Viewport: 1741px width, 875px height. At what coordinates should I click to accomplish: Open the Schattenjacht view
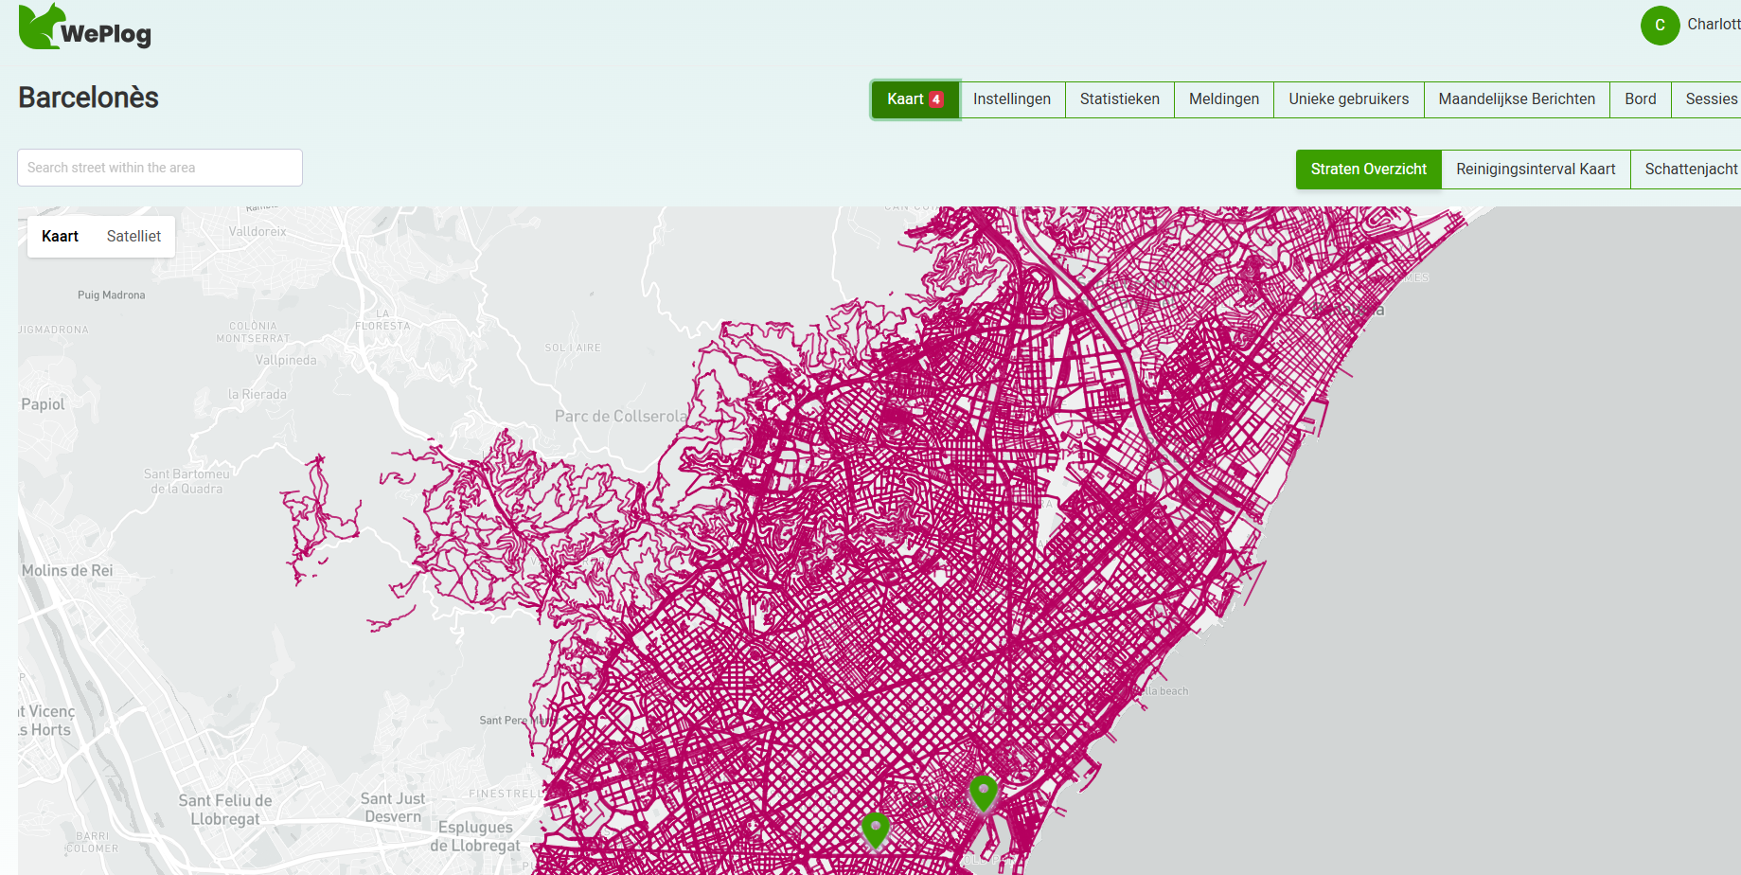tap(1690, 170)
